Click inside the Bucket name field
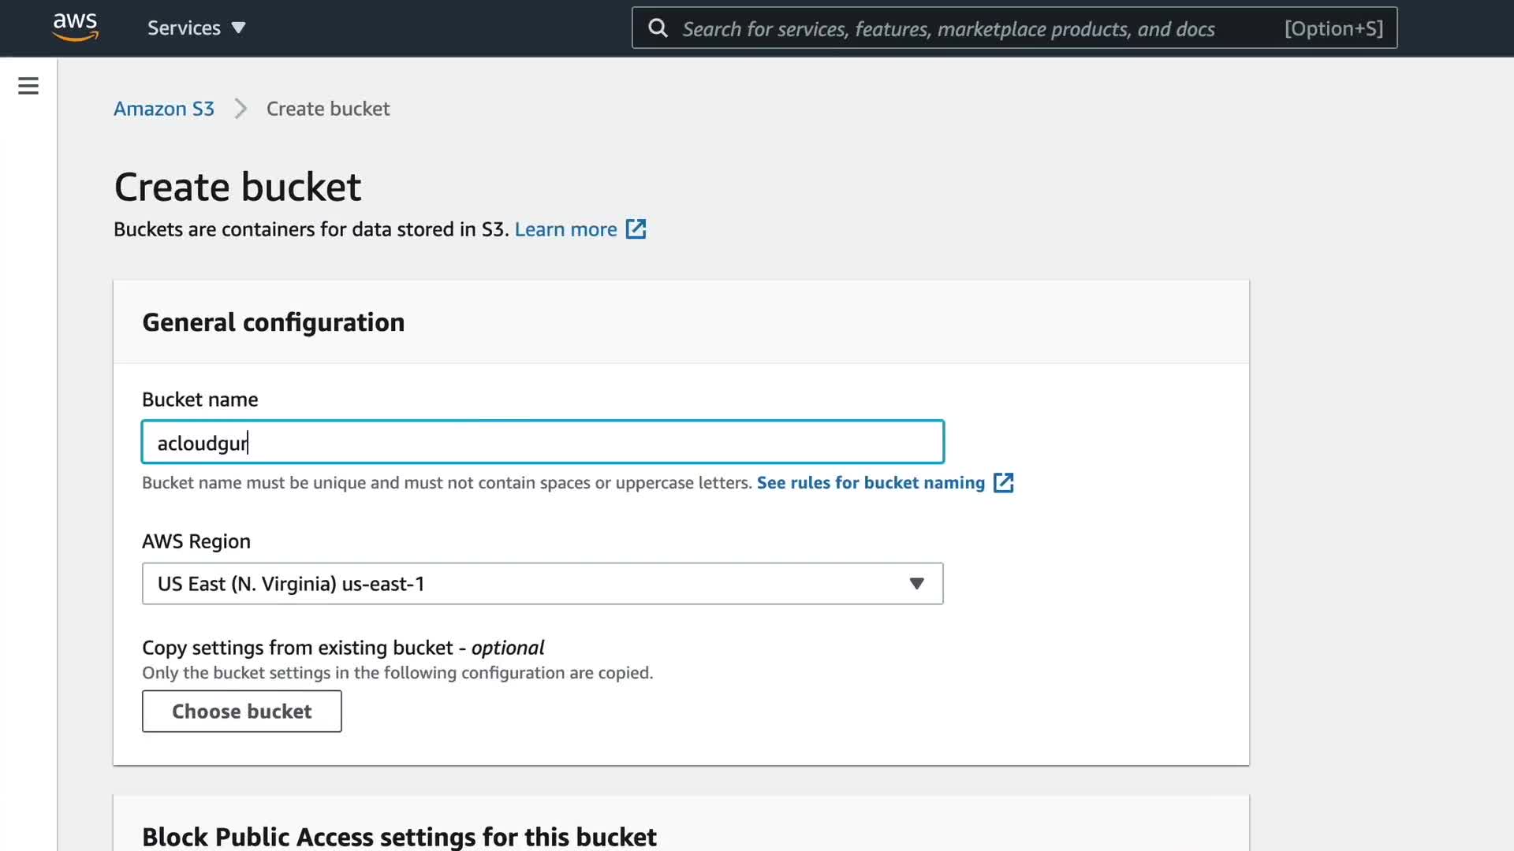This screenshot has height=851, width=1514. click(543, 442)
